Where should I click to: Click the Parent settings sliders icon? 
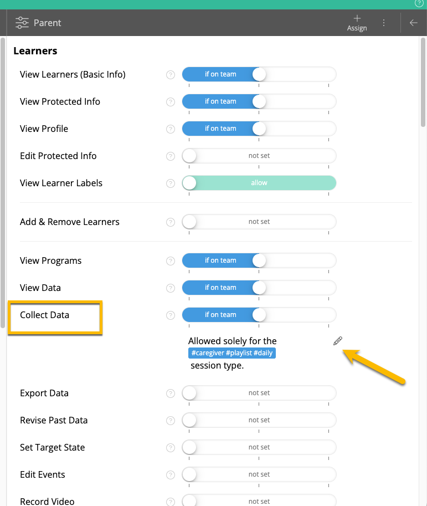(22, 23)
